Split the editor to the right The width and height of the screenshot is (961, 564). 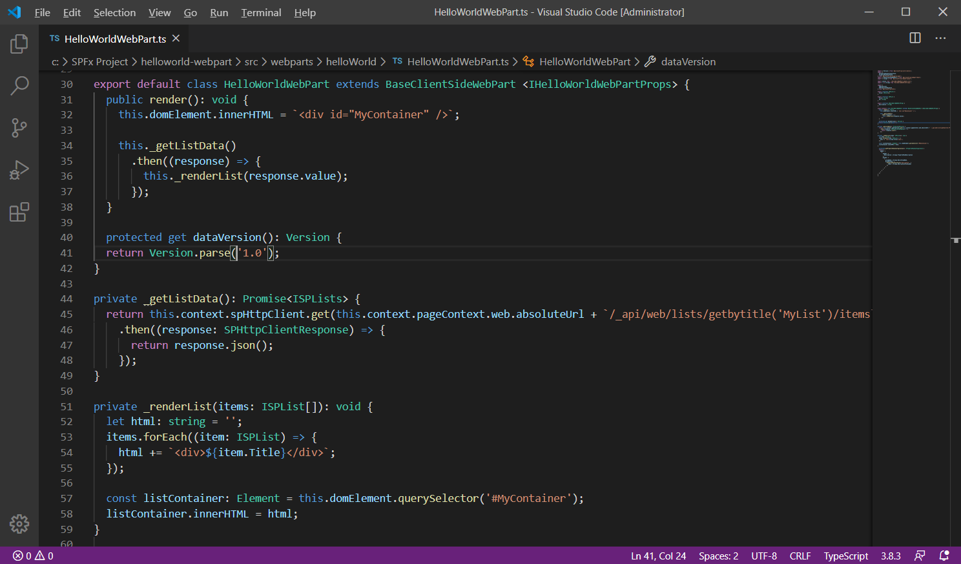click(915, 38)
